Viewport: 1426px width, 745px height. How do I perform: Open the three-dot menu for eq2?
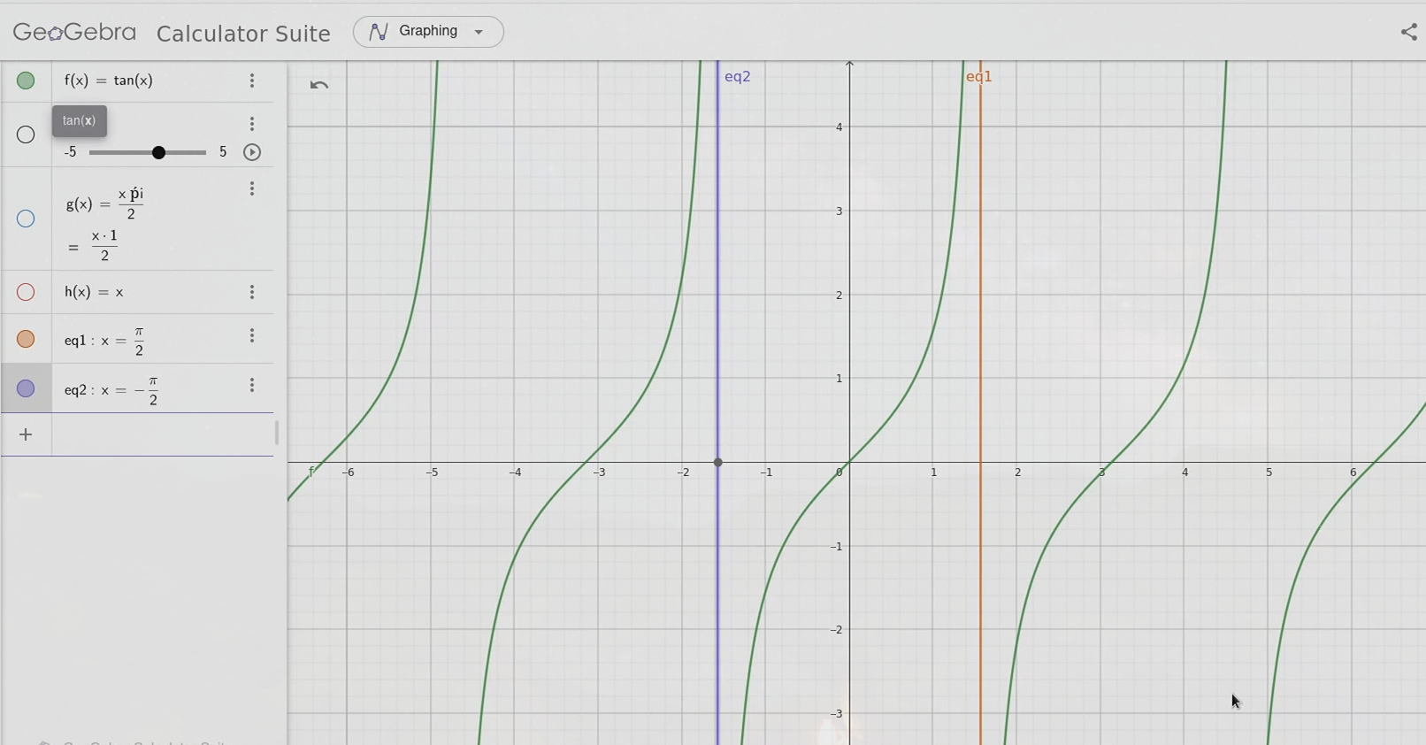click(252, 386)
